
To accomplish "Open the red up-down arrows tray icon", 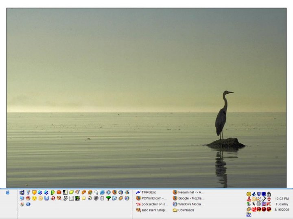I will (269, 199).
